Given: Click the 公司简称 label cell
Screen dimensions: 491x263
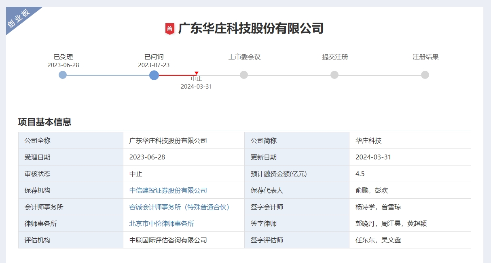Looking at the screenshot, I should point(297,141).
